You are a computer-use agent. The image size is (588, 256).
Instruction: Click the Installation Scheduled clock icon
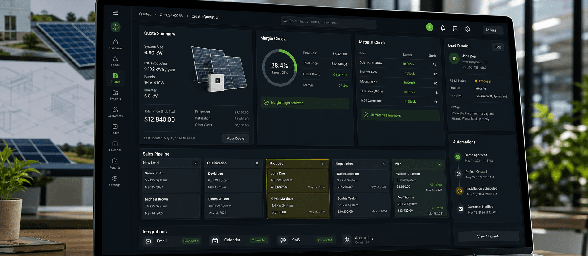[460, 191]
